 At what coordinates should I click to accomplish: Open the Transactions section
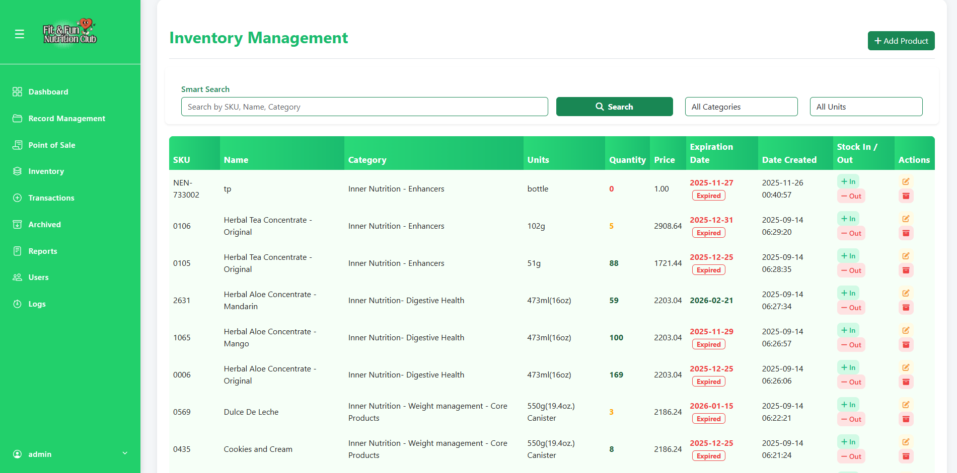pos(51,198)
